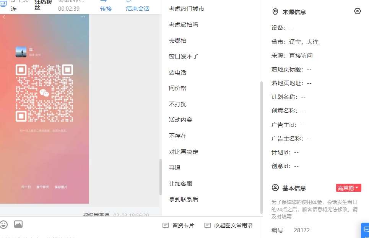Click the quick phrases list scrollbar
The image size is (369, 238).
click(261, 147)
